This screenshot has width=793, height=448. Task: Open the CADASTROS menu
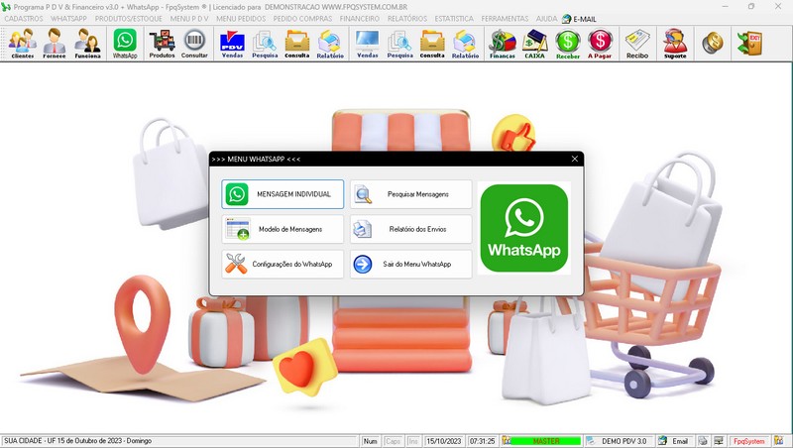[x=24, y=19]
